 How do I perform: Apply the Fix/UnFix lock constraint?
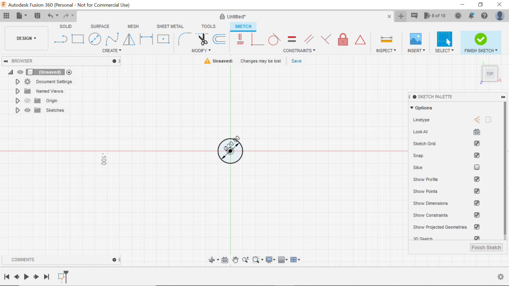point(343,39)
